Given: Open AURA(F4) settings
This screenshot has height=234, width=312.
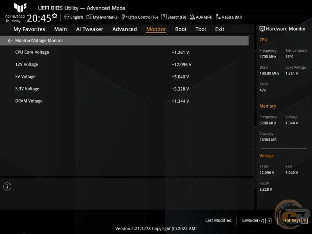Looking at the screenshot, I should tap(201, 17).
